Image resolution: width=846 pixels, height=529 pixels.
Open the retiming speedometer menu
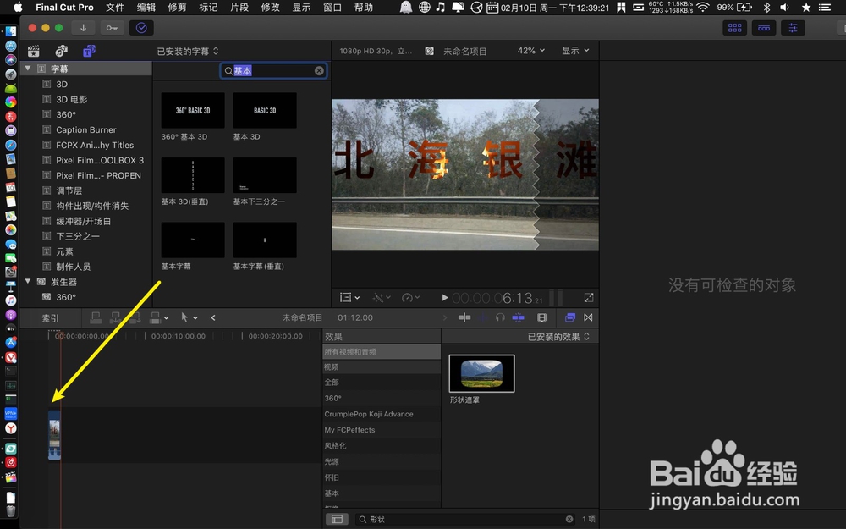(x=410, y=297)
